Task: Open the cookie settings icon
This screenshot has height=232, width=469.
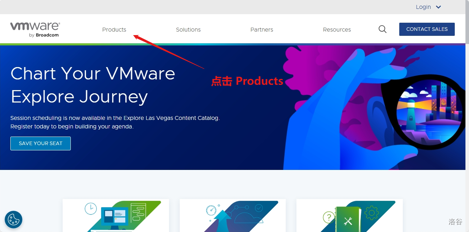Action: coord(14,220)
